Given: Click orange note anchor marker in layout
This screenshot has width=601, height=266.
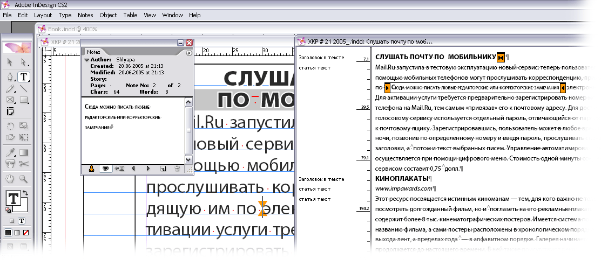Looking at the screenshot, I should [x=262, y=208].
